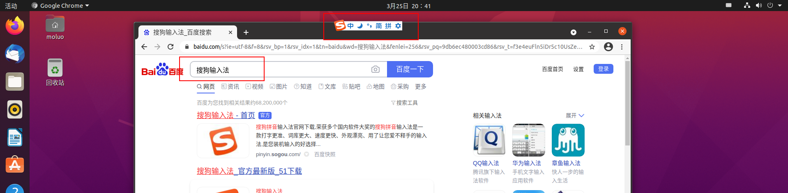Click the 百度一下 search button
The image size is (788, 193).
(410, 69)
